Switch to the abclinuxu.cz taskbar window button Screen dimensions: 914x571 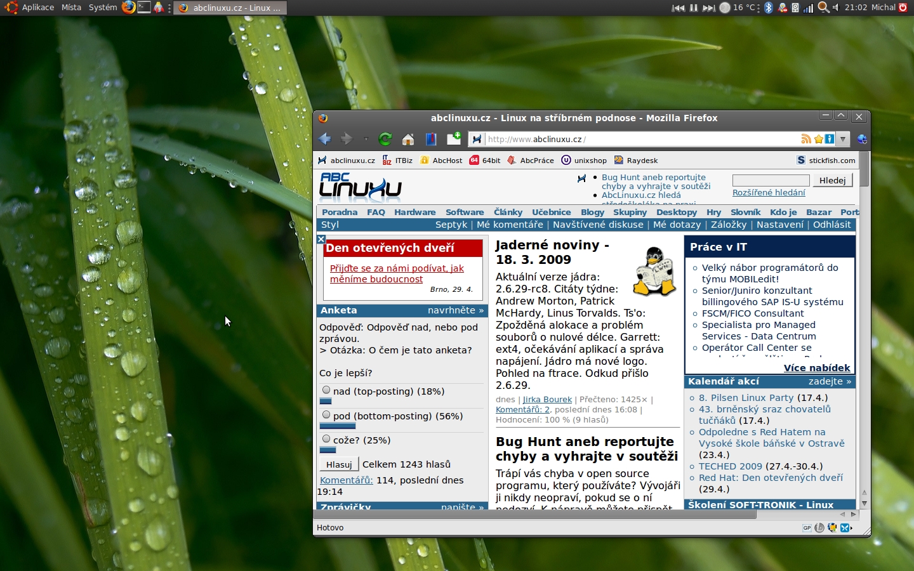(230, 8)
